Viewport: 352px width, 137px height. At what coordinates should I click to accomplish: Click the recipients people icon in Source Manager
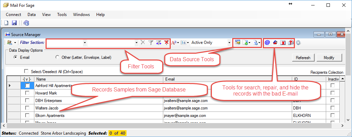tap(10, 42)
